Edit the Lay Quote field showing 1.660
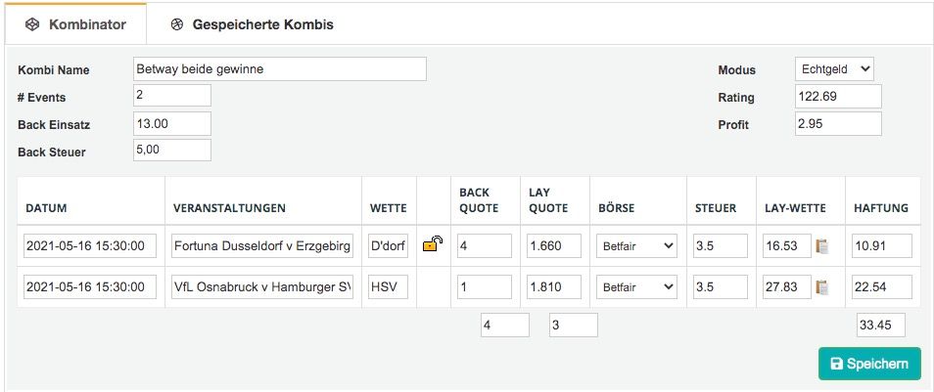The width and height of the screenshot is (934, 392). click(x=554, y=245)
